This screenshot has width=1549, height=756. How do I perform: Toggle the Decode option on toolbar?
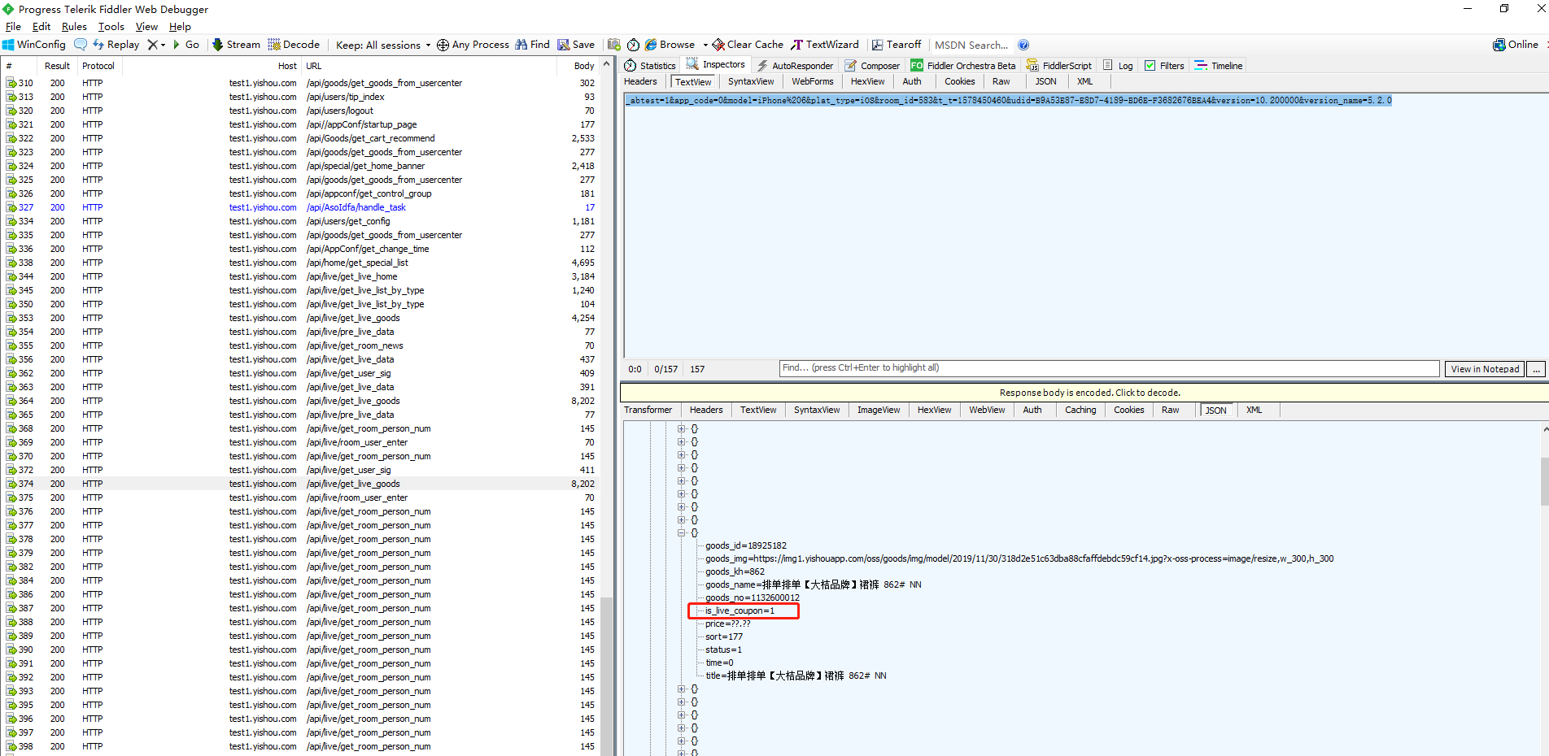(x=294, y=45)
